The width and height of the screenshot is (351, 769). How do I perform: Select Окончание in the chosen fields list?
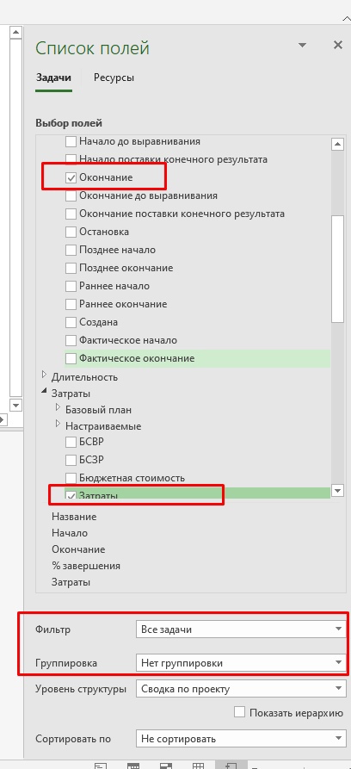[78, 549]
